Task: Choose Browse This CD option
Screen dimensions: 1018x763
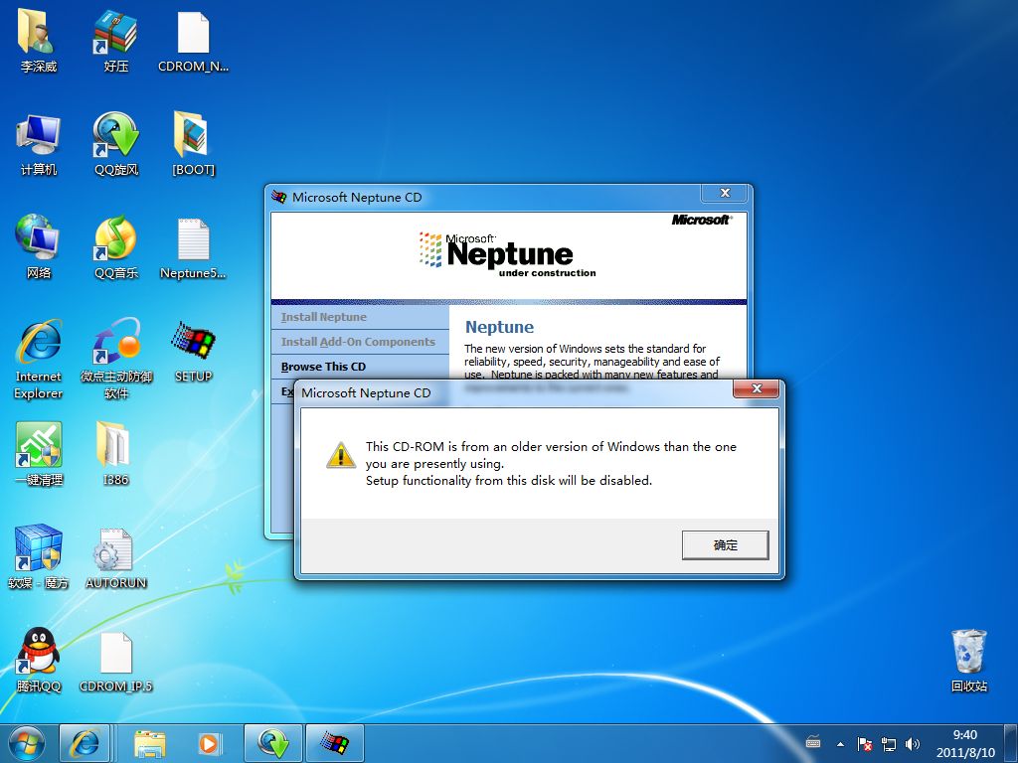Action: (x=360, y=367)
